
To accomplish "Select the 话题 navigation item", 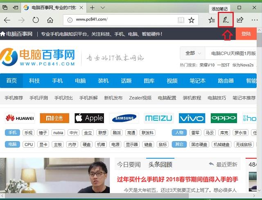I will (x=126, y=81).
